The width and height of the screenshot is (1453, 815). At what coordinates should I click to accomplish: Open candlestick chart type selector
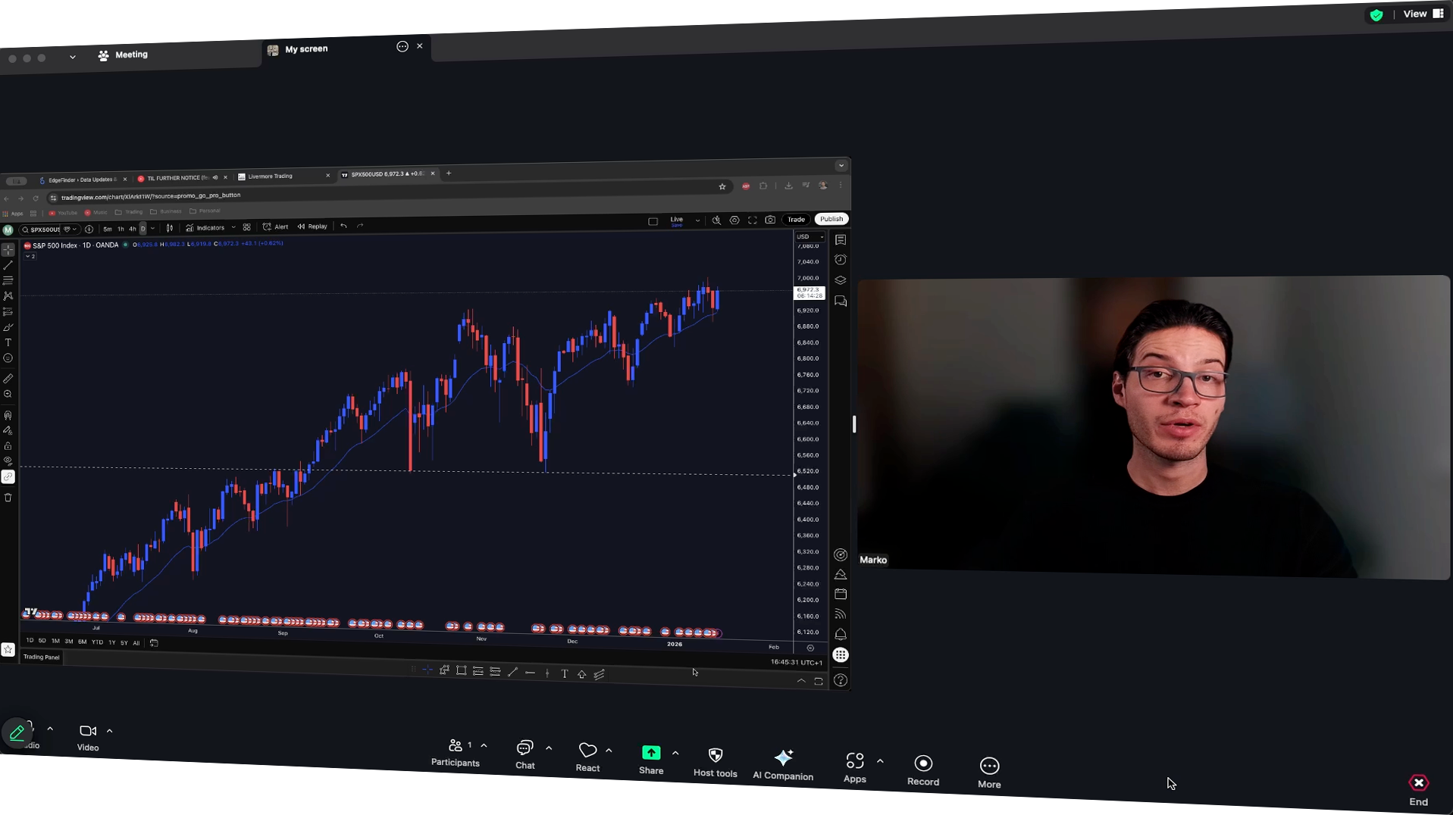(170, 228)
